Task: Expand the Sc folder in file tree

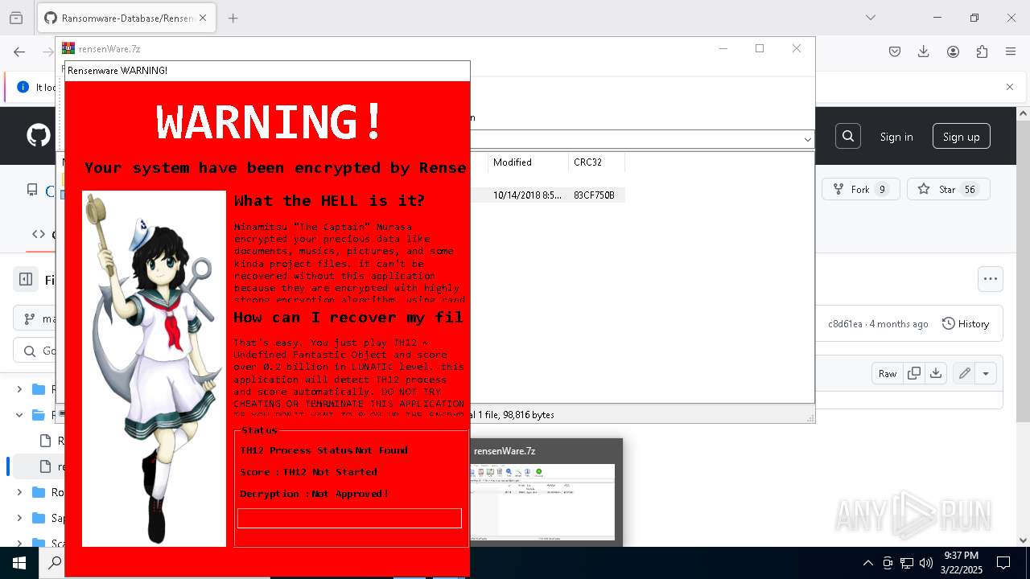Action: 19,544
